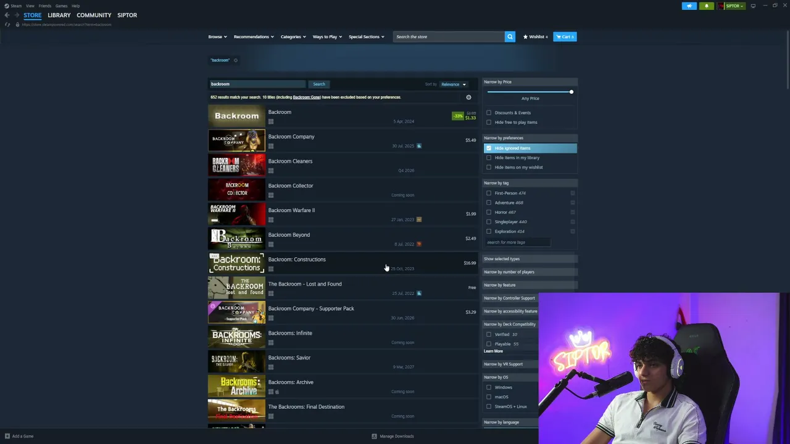Screen dimensions: 790x444
Task: Exclude the Adventure tag
Action: point(573,202)
